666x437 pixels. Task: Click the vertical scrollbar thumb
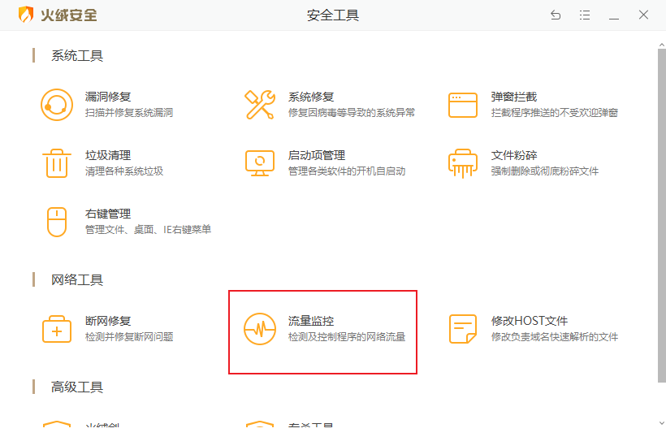pyautogui.click(x=661, y=211)
